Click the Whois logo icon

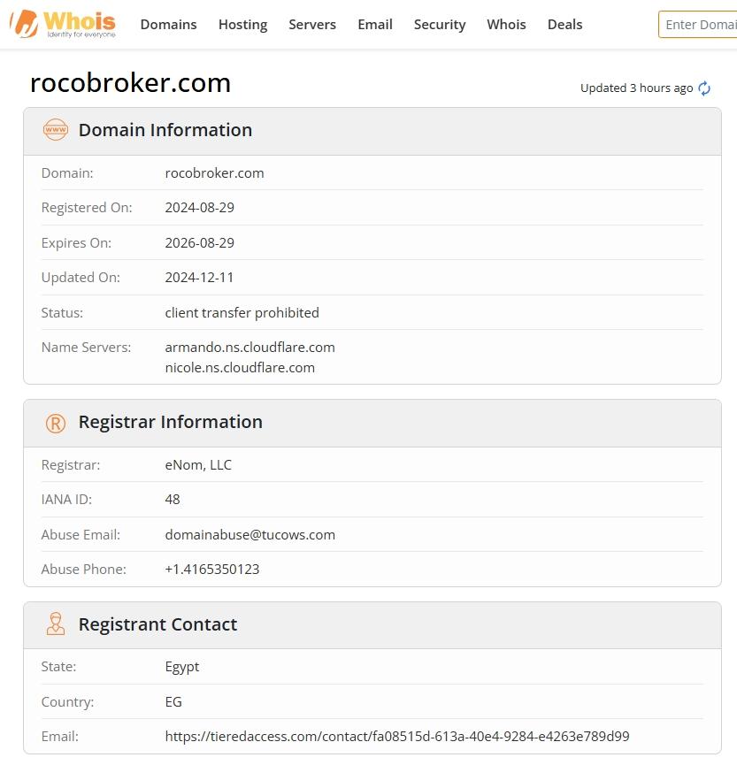coord(63,25)
